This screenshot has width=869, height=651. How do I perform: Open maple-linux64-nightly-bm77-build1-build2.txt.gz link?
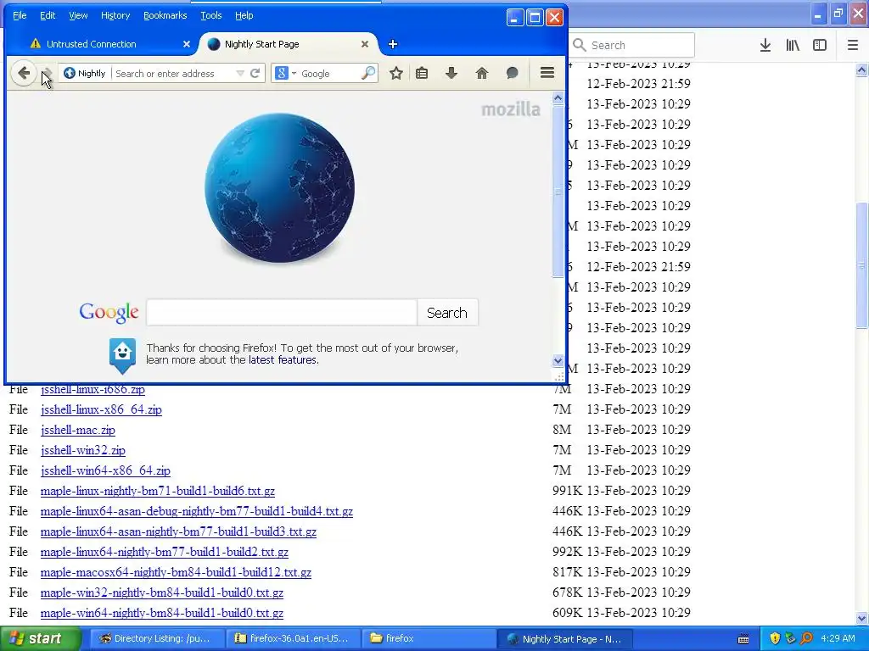(164, 552)
